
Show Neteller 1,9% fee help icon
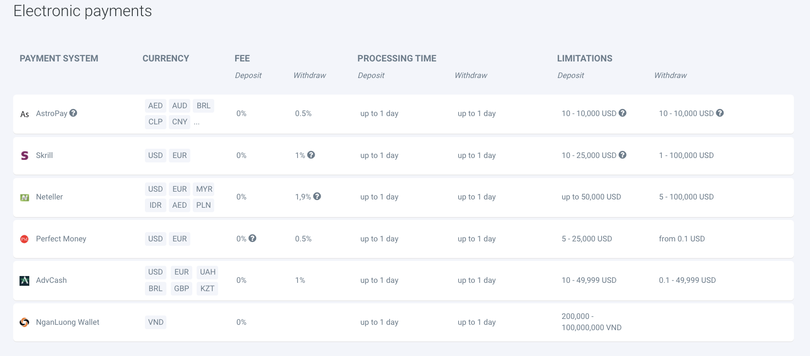coord(317,196)
